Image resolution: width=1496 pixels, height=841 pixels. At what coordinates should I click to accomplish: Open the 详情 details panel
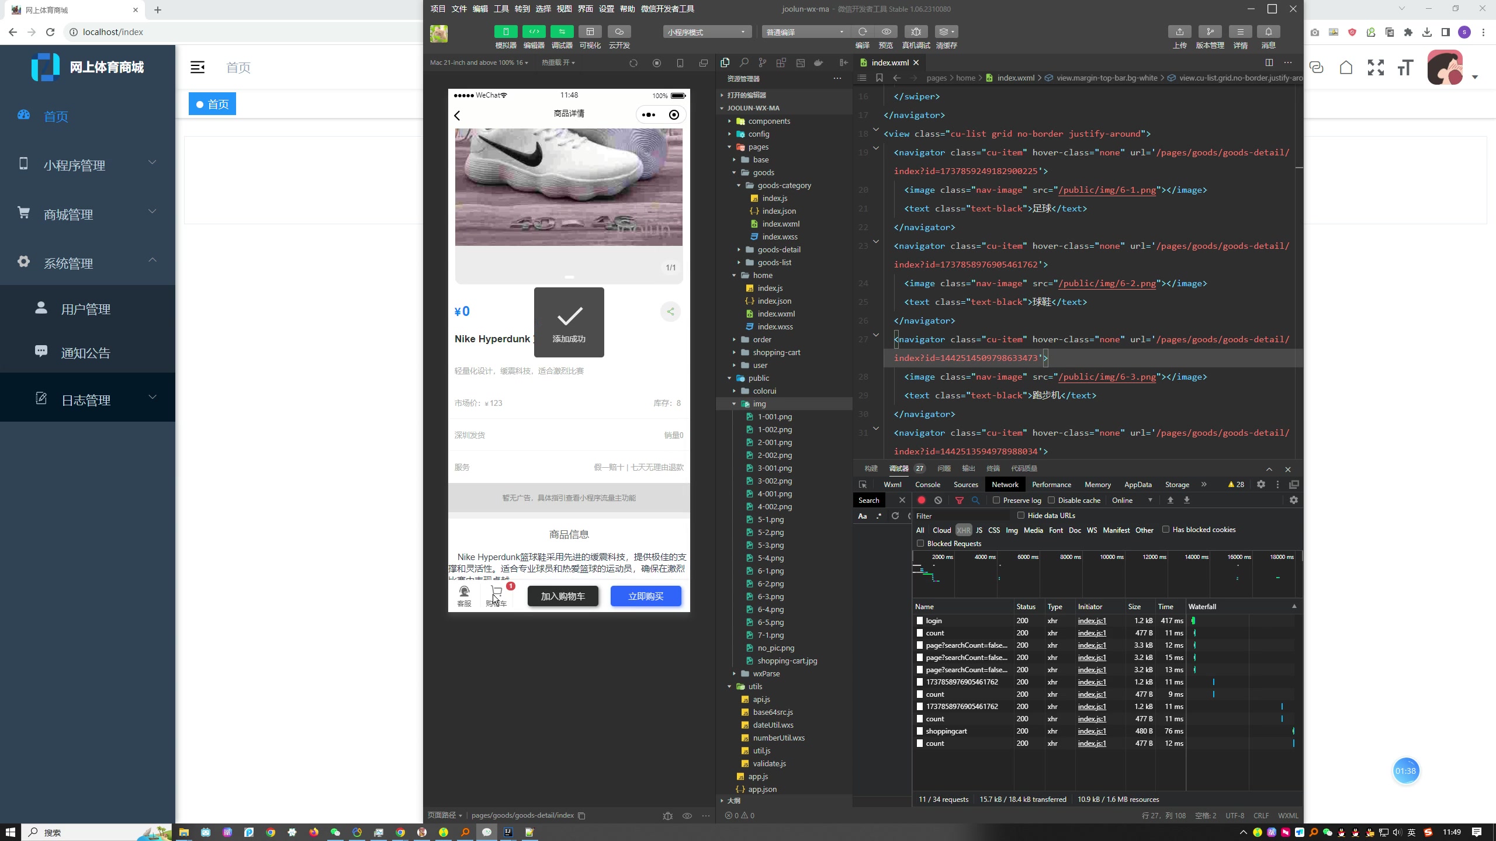pyautogui.click(x=1240, y=32)
